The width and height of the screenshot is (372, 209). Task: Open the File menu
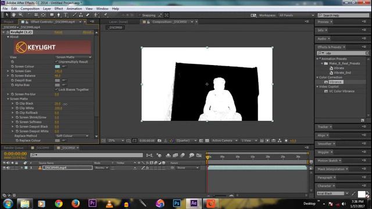point(5,9)
